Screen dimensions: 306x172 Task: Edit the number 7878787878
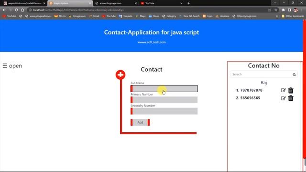tap(283, 90)
